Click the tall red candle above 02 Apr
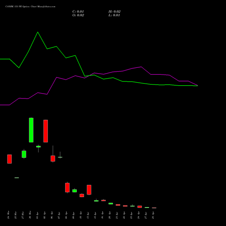This screenshot has height=226, width=226. pos(46,131)
